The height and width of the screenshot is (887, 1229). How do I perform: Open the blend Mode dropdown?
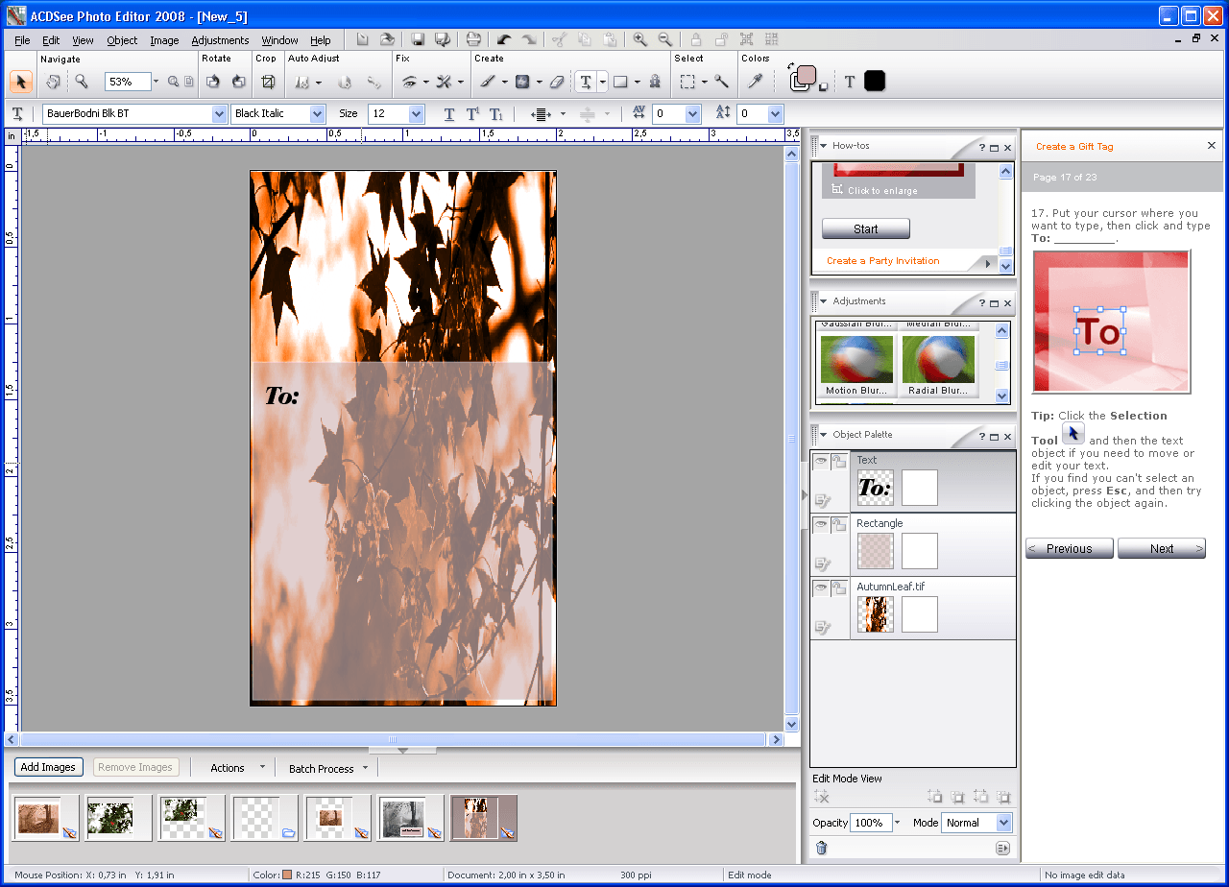coord(1000,823)
